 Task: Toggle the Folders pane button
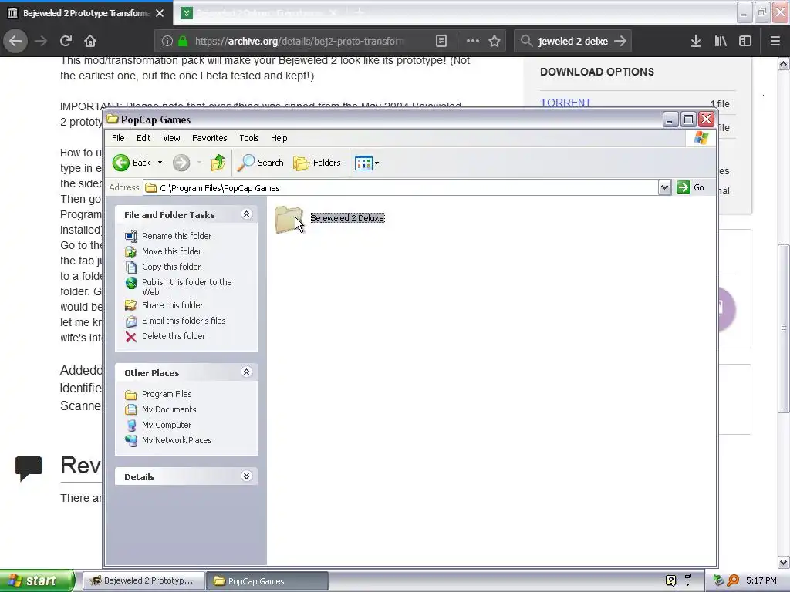click(317, 163)
